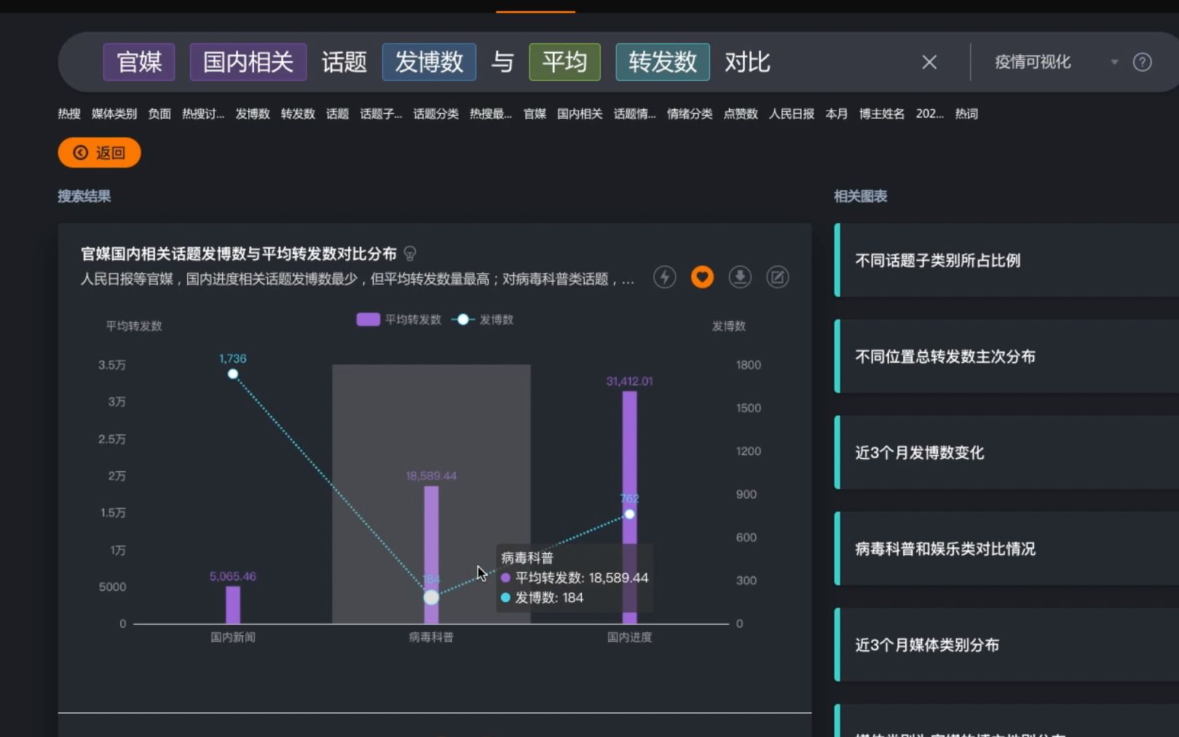The width and height of the screenshot is (1179, 737).
Task: Open related chart 不同位置总转发数主次分布
Action: click(x=1006, y=356)
